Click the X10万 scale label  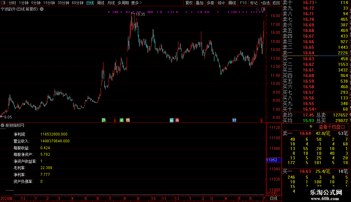272,194
